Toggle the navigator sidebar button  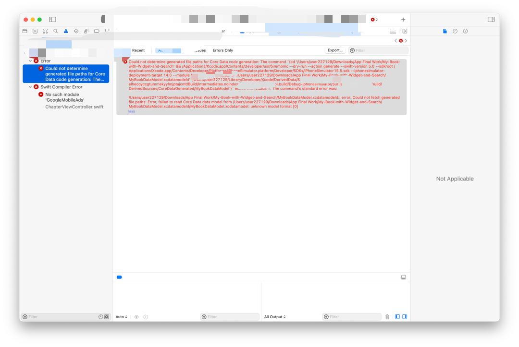pyautogui.click(x=53, y=20)
